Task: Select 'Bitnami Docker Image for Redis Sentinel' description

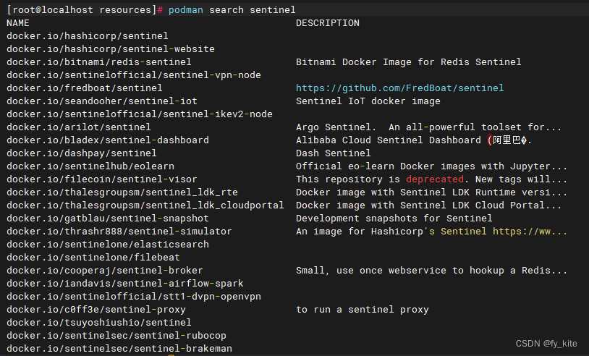Action: point(408,62)
